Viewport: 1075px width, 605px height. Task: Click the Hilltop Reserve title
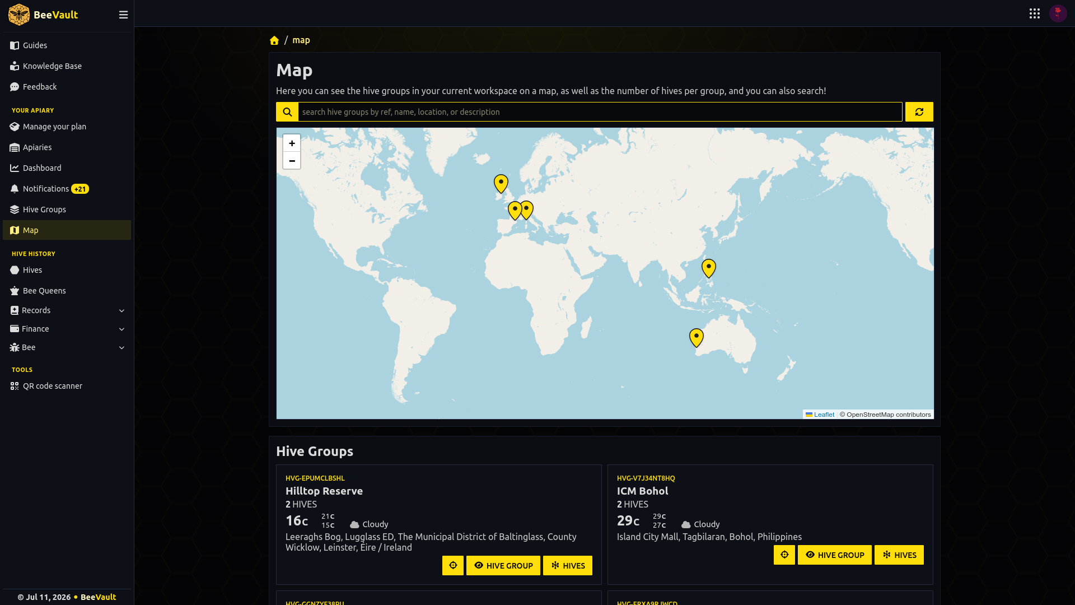324,491
